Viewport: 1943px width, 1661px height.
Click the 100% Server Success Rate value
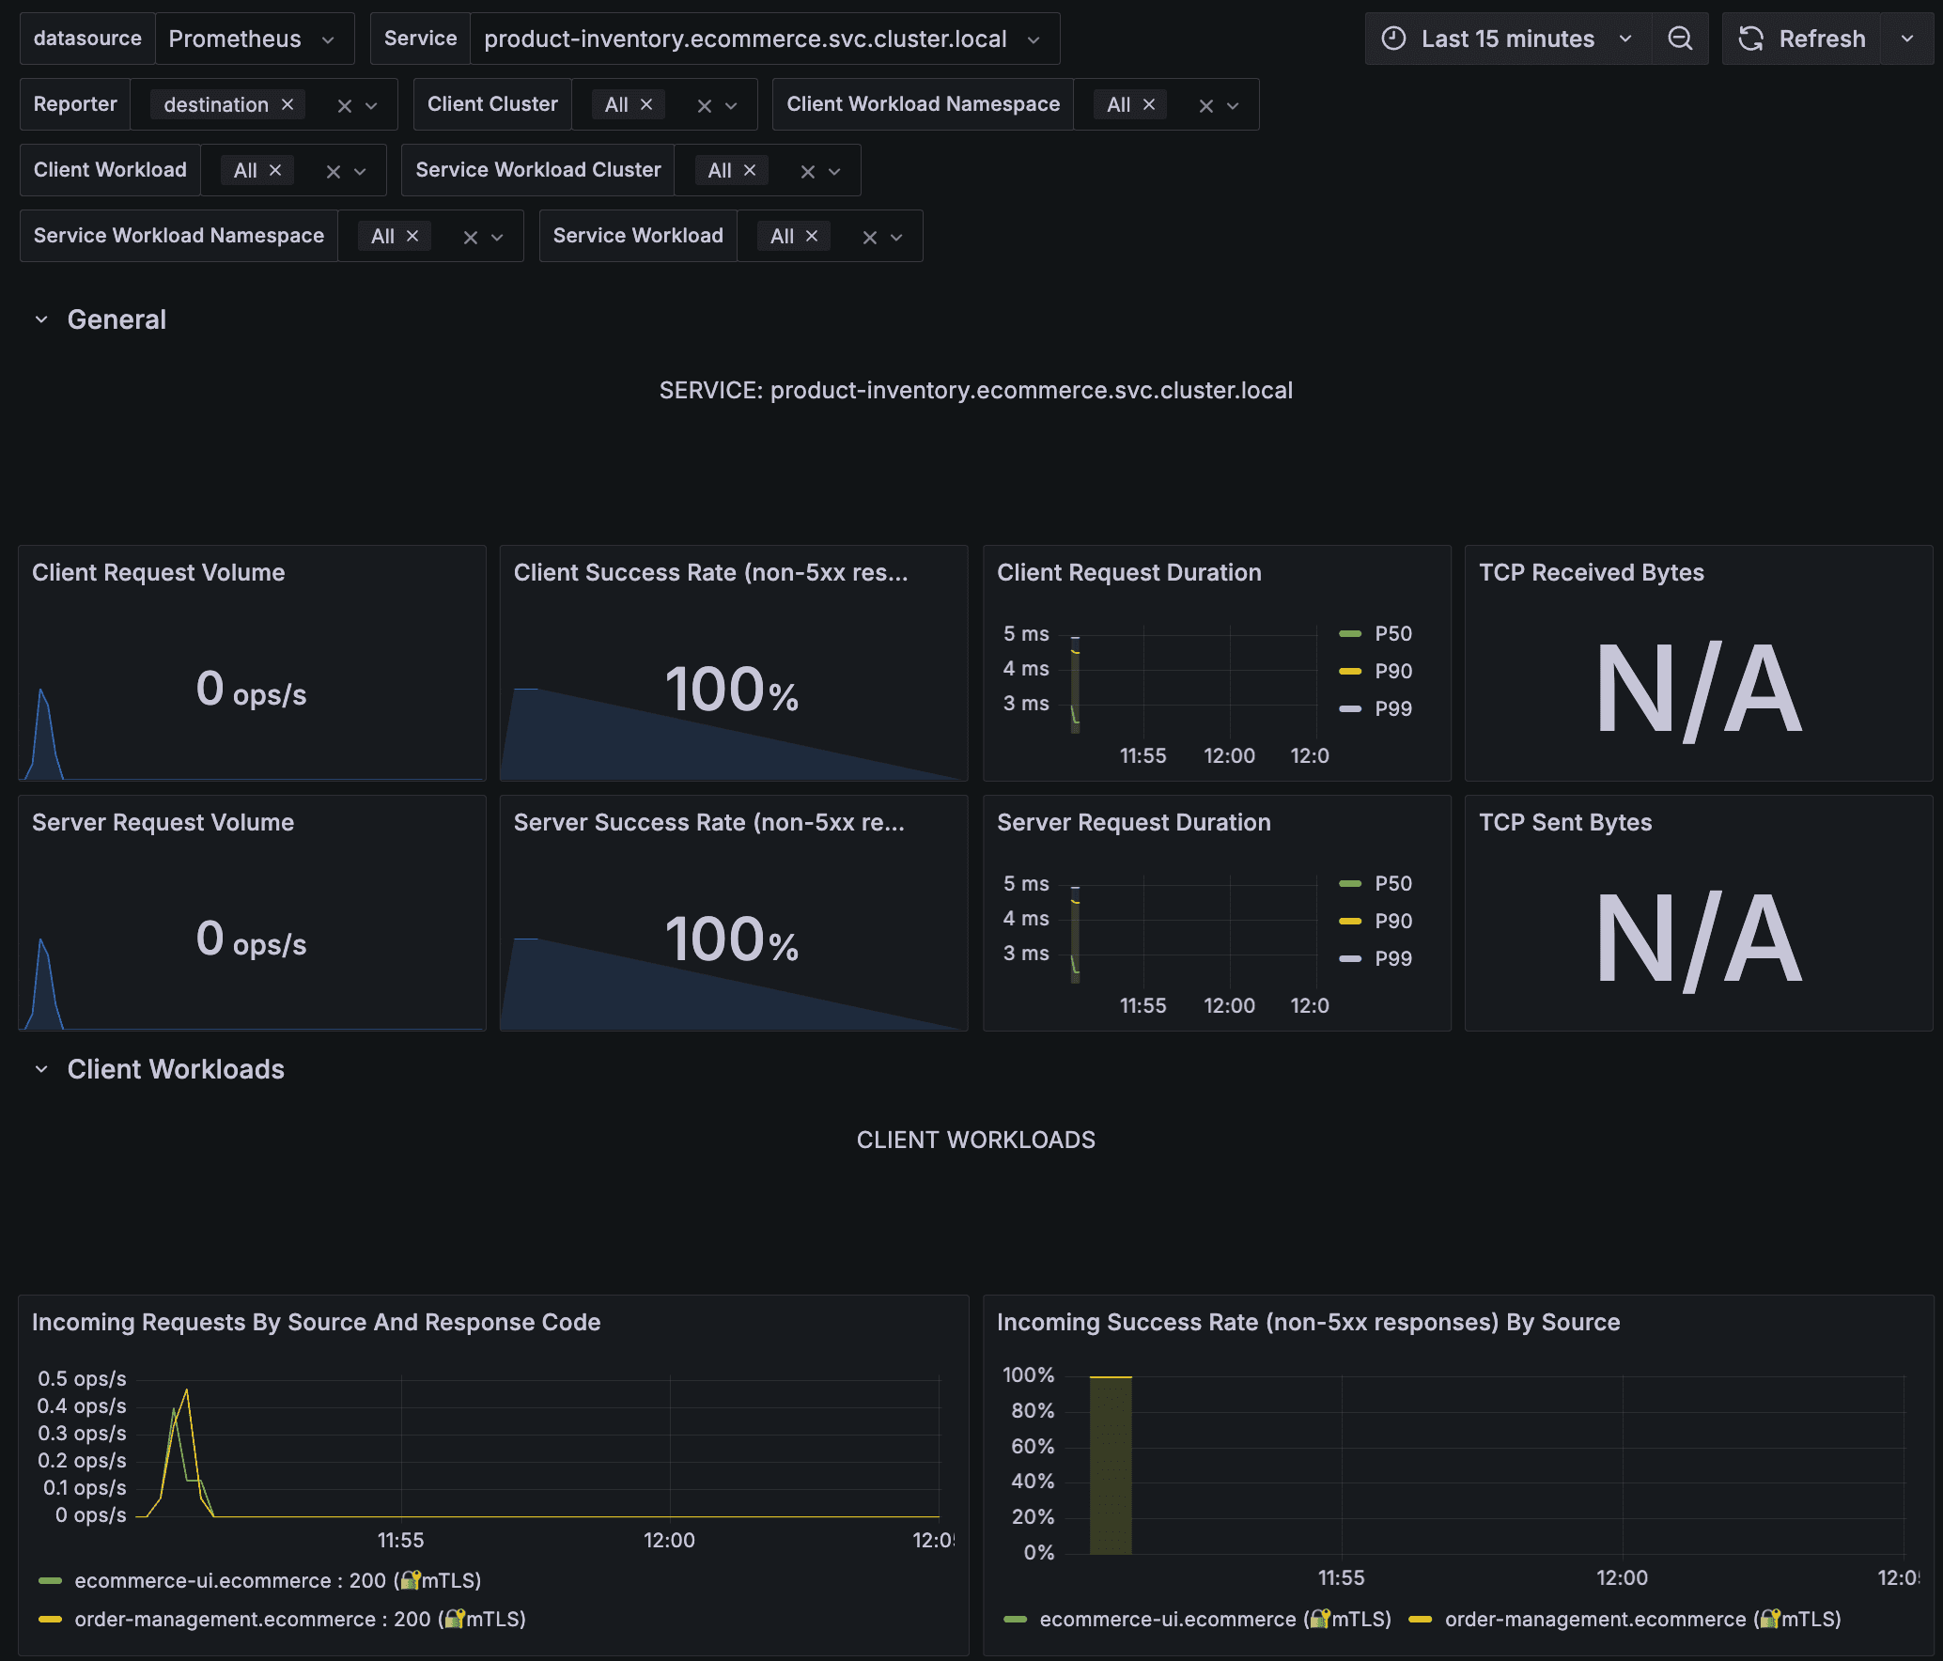click(x=732, y=939)
